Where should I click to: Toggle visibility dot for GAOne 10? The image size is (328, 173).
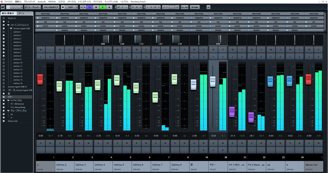[4, 63]
